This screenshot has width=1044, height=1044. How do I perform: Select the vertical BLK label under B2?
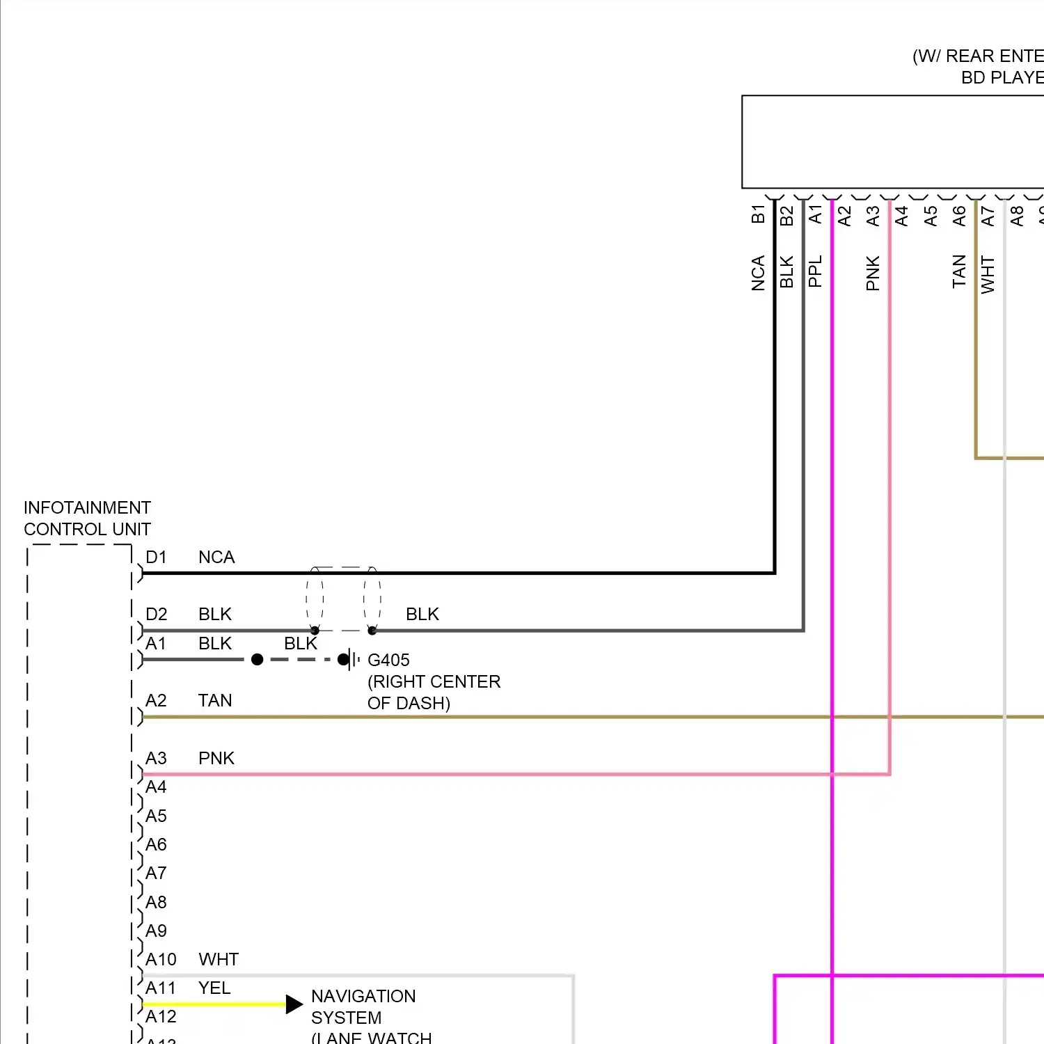tap(786, 271)
